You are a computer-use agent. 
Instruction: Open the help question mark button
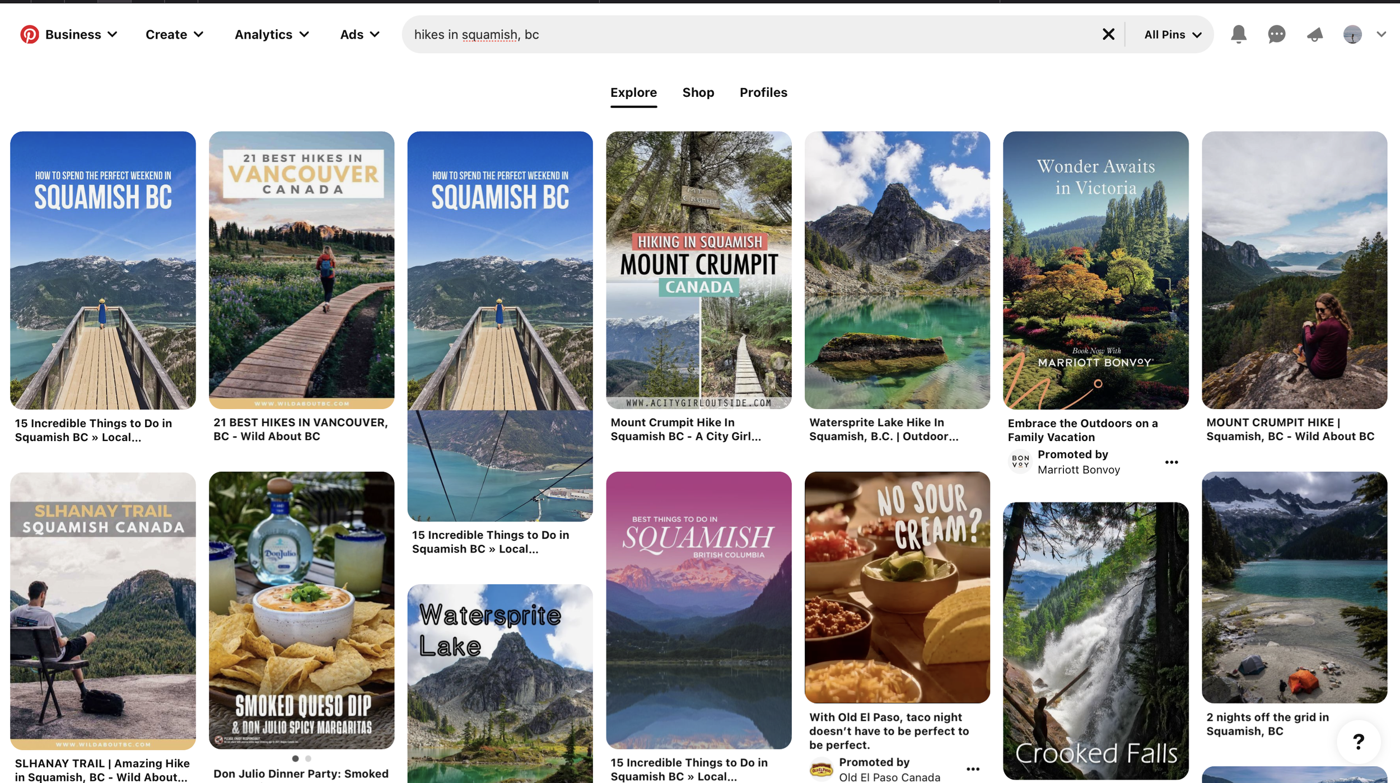pyautogui.click(x=1358, y=742)
